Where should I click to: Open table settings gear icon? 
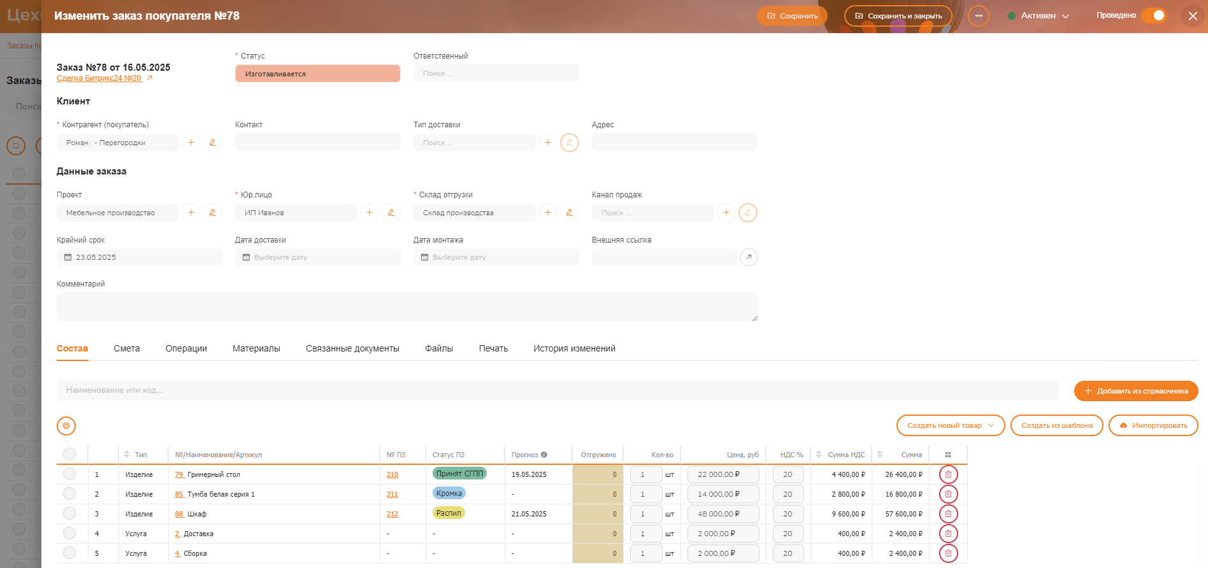(66, 426)
